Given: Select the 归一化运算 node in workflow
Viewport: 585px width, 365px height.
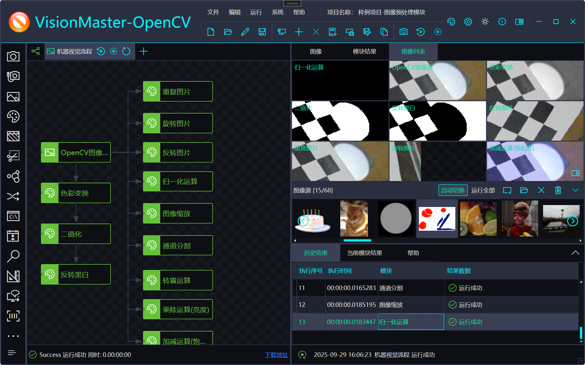Looking at the screenshot, I should click(178, 181).
